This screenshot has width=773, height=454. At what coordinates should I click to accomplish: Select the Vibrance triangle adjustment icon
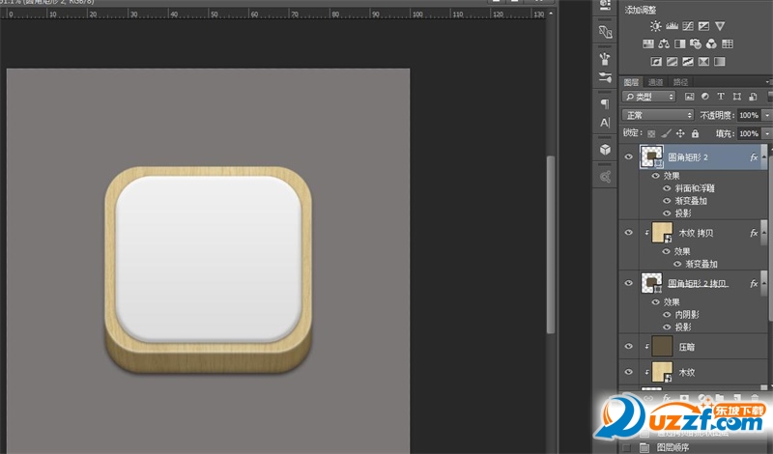[720, 26]
